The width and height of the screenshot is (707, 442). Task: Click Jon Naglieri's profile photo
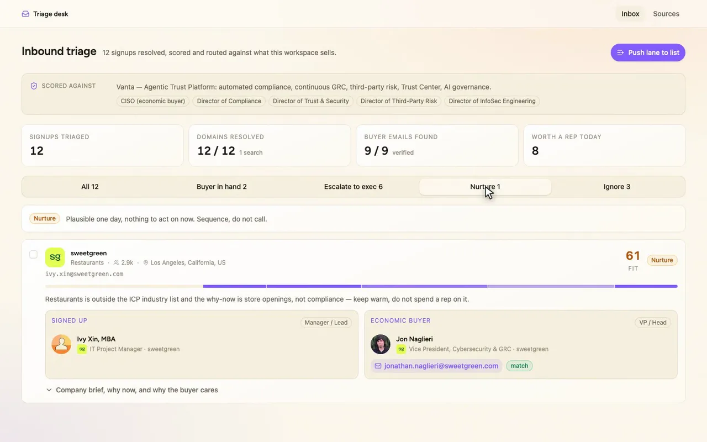click(x=381, y=344)
